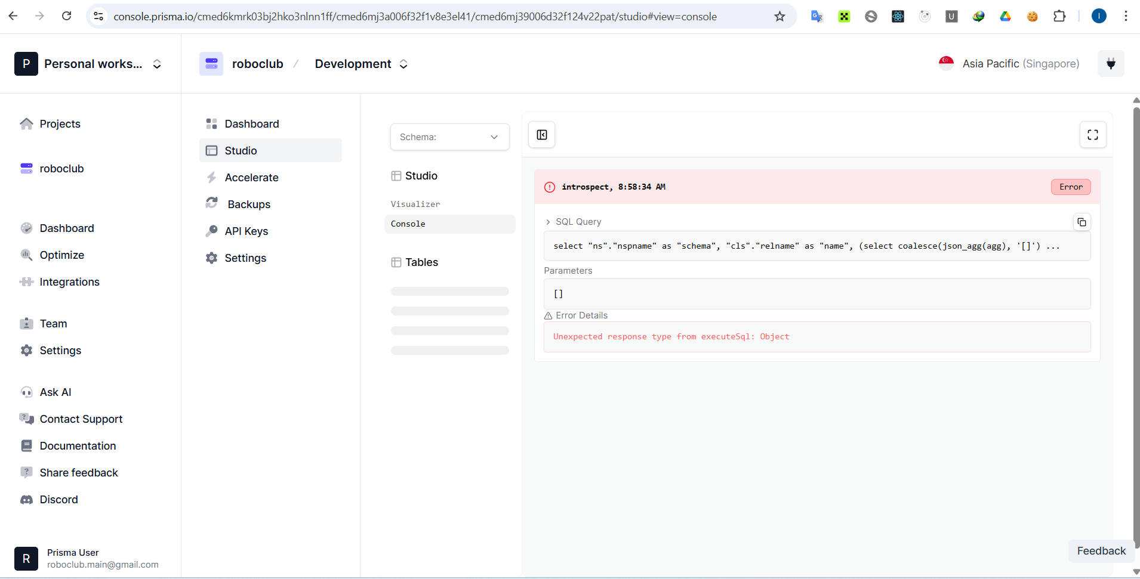Click the roboclub breadcrumb in header
The image size is (1140, 579).
coord(257,64)
